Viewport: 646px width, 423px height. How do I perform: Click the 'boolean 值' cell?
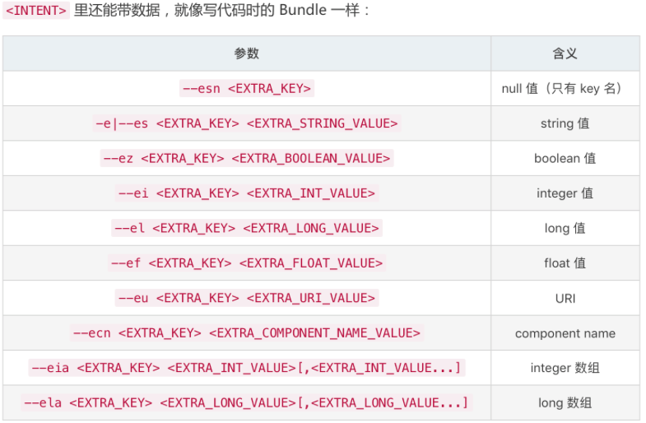(565, 158)
